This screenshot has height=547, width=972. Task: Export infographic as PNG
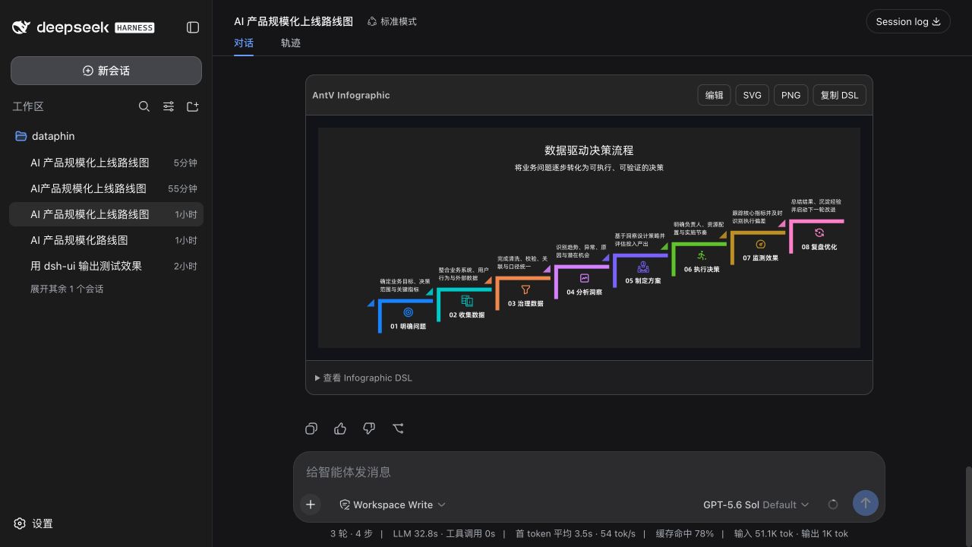791,95
